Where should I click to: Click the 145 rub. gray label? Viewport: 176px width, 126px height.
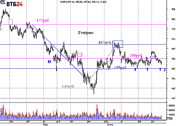pyautogui.click(x=68, y=86)
